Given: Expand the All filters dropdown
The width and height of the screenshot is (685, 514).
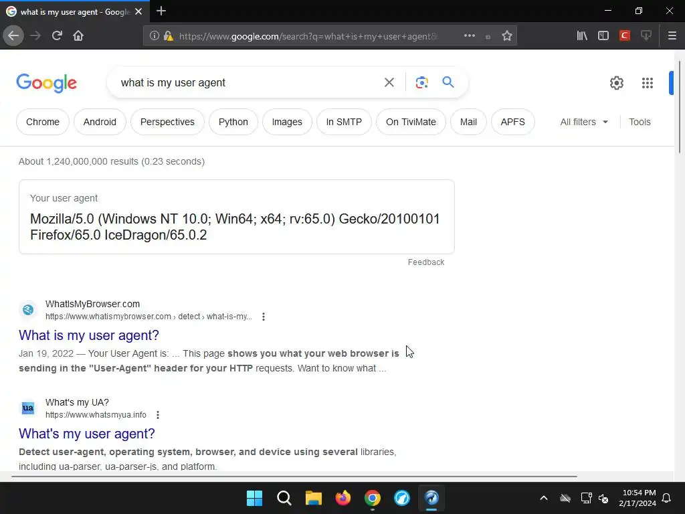Looking at the screenshot, I should (x=584, y=122).
